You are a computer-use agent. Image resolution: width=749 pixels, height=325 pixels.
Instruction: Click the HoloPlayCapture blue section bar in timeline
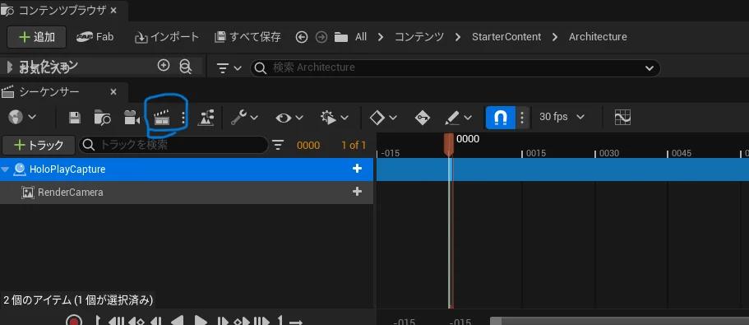point(562,169)
